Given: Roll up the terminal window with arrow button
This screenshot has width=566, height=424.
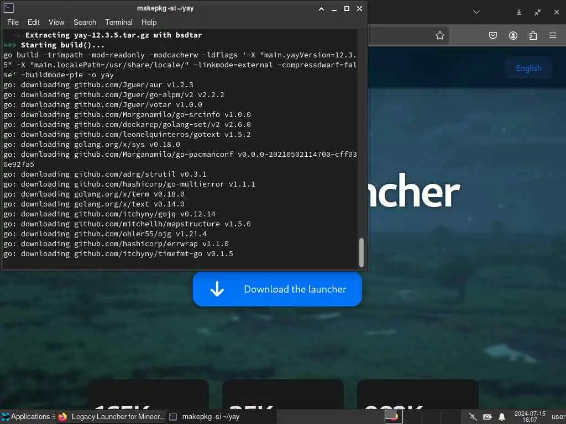Looking at the screenshot, I should coord(321,9).
